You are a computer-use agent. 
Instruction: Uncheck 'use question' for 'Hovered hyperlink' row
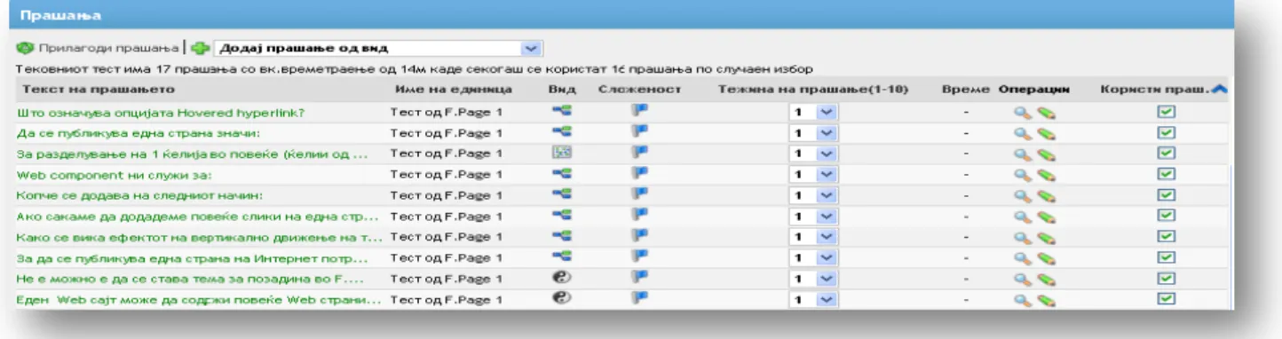[x=1166, y=112]
